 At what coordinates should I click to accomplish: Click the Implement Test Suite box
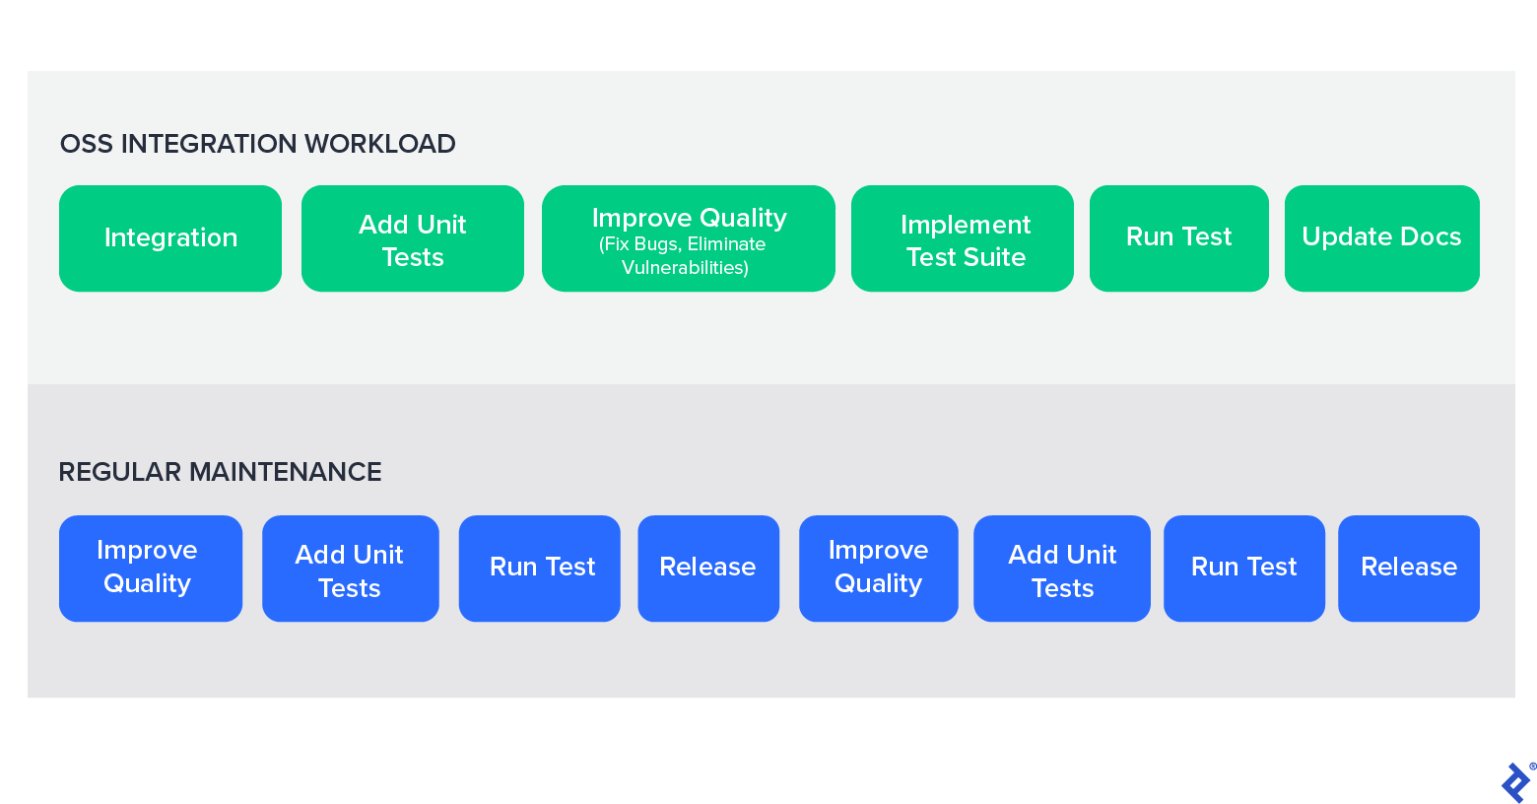[962, 237]
